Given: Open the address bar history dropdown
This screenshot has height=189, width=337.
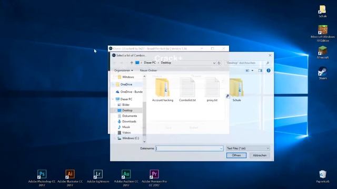Looking at the screenshot, I should (214, 63).
